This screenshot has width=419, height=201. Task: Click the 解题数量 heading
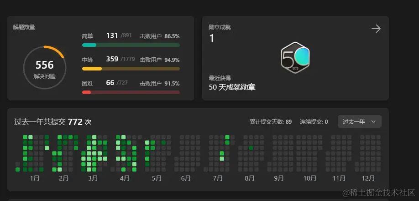(x=24, y=27)
